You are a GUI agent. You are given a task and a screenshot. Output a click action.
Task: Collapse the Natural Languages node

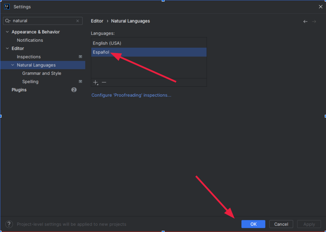13,65
